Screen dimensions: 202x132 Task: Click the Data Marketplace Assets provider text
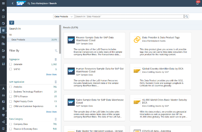click(154, 41)
